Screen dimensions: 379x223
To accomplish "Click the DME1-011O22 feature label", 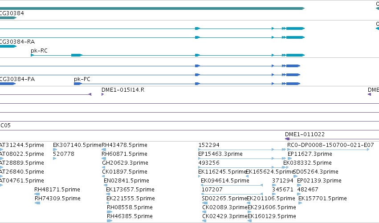I will 305,134.
